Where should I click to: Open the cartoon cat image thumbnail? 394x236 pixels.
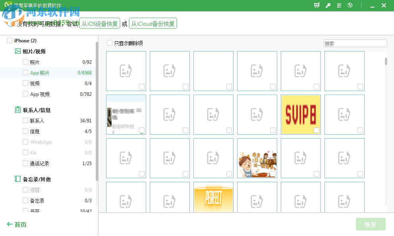[x=257, y=158]
